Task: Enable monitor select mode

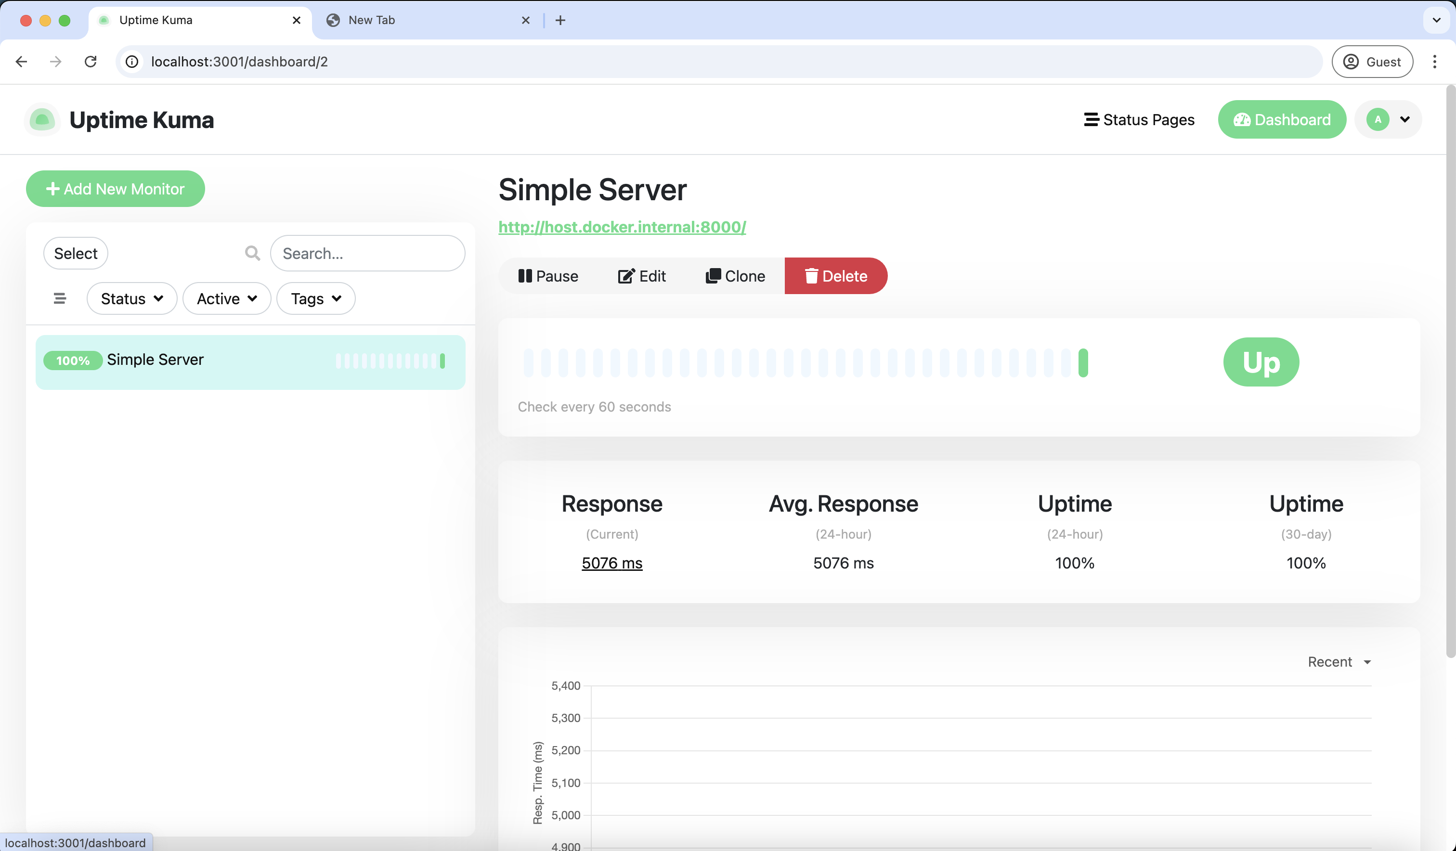Action: tap(75, 253)
